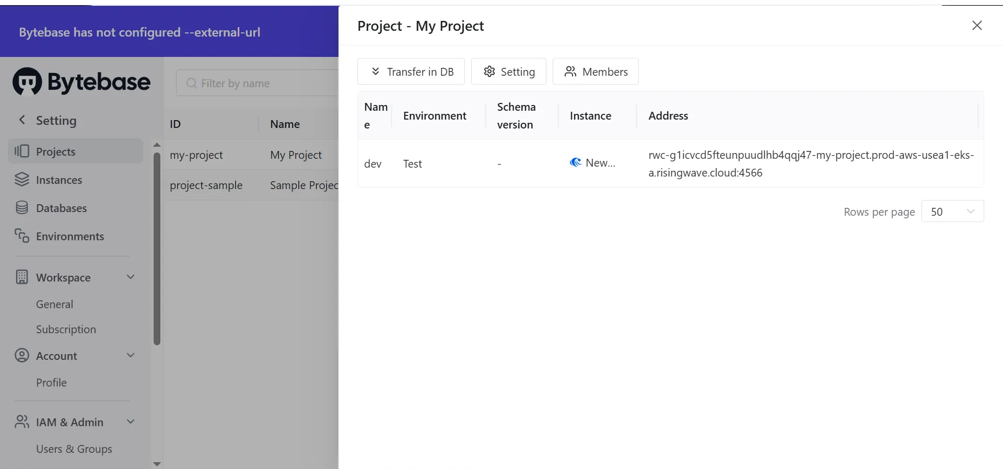Collapse the Account section chevron
This screenshot has height=469, width=1003.
coord(131,355)
